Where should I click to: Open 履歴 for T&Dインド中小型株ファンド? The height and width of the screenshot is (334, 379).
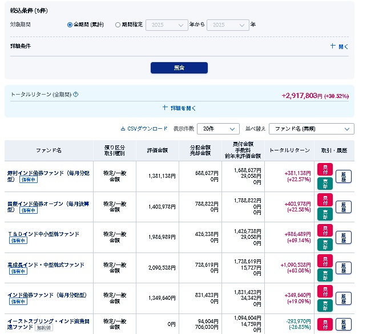click(x=344, y=237)
